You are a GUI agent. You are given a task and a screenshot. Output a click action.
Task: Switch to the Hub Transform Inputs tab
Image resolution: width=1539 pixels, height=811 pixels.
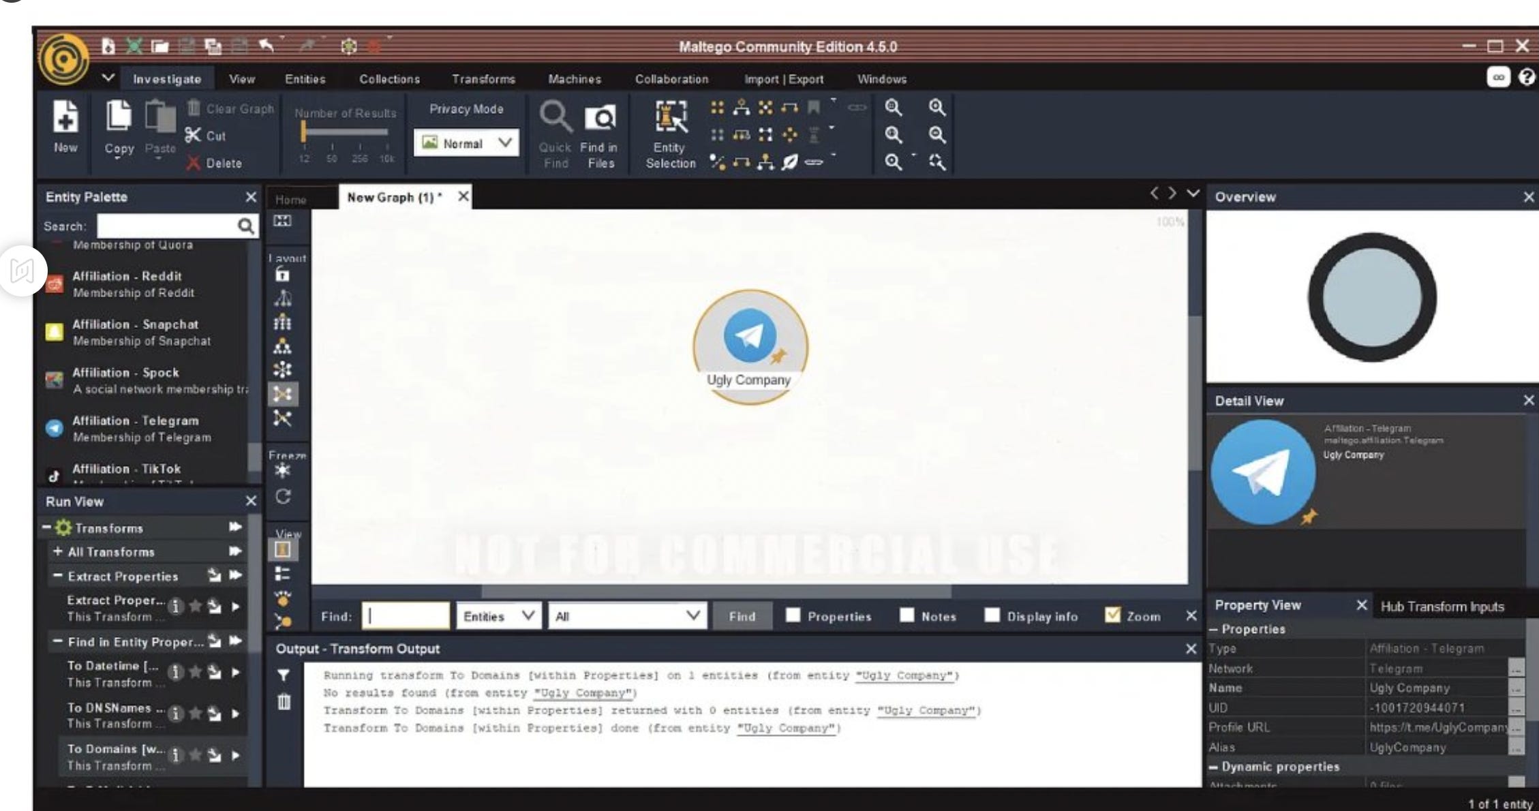(x=1442, y=607)
